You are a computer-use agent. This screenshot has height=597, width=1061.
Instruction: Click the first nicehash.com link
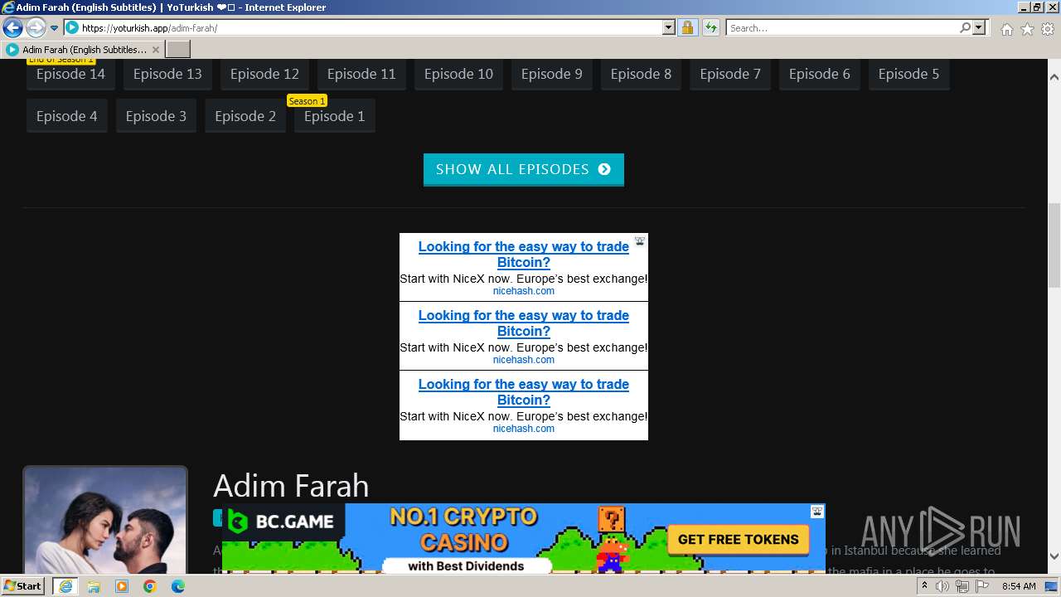(523, 291)
